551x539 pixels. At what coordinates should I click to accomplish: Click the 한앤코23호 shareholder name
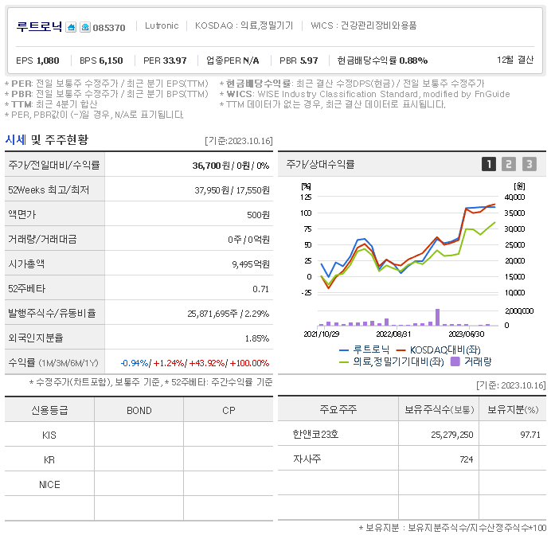tap(315, 434)
